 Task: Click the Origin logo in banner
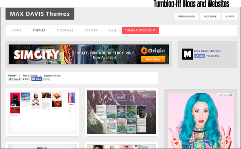coord(153,50)
